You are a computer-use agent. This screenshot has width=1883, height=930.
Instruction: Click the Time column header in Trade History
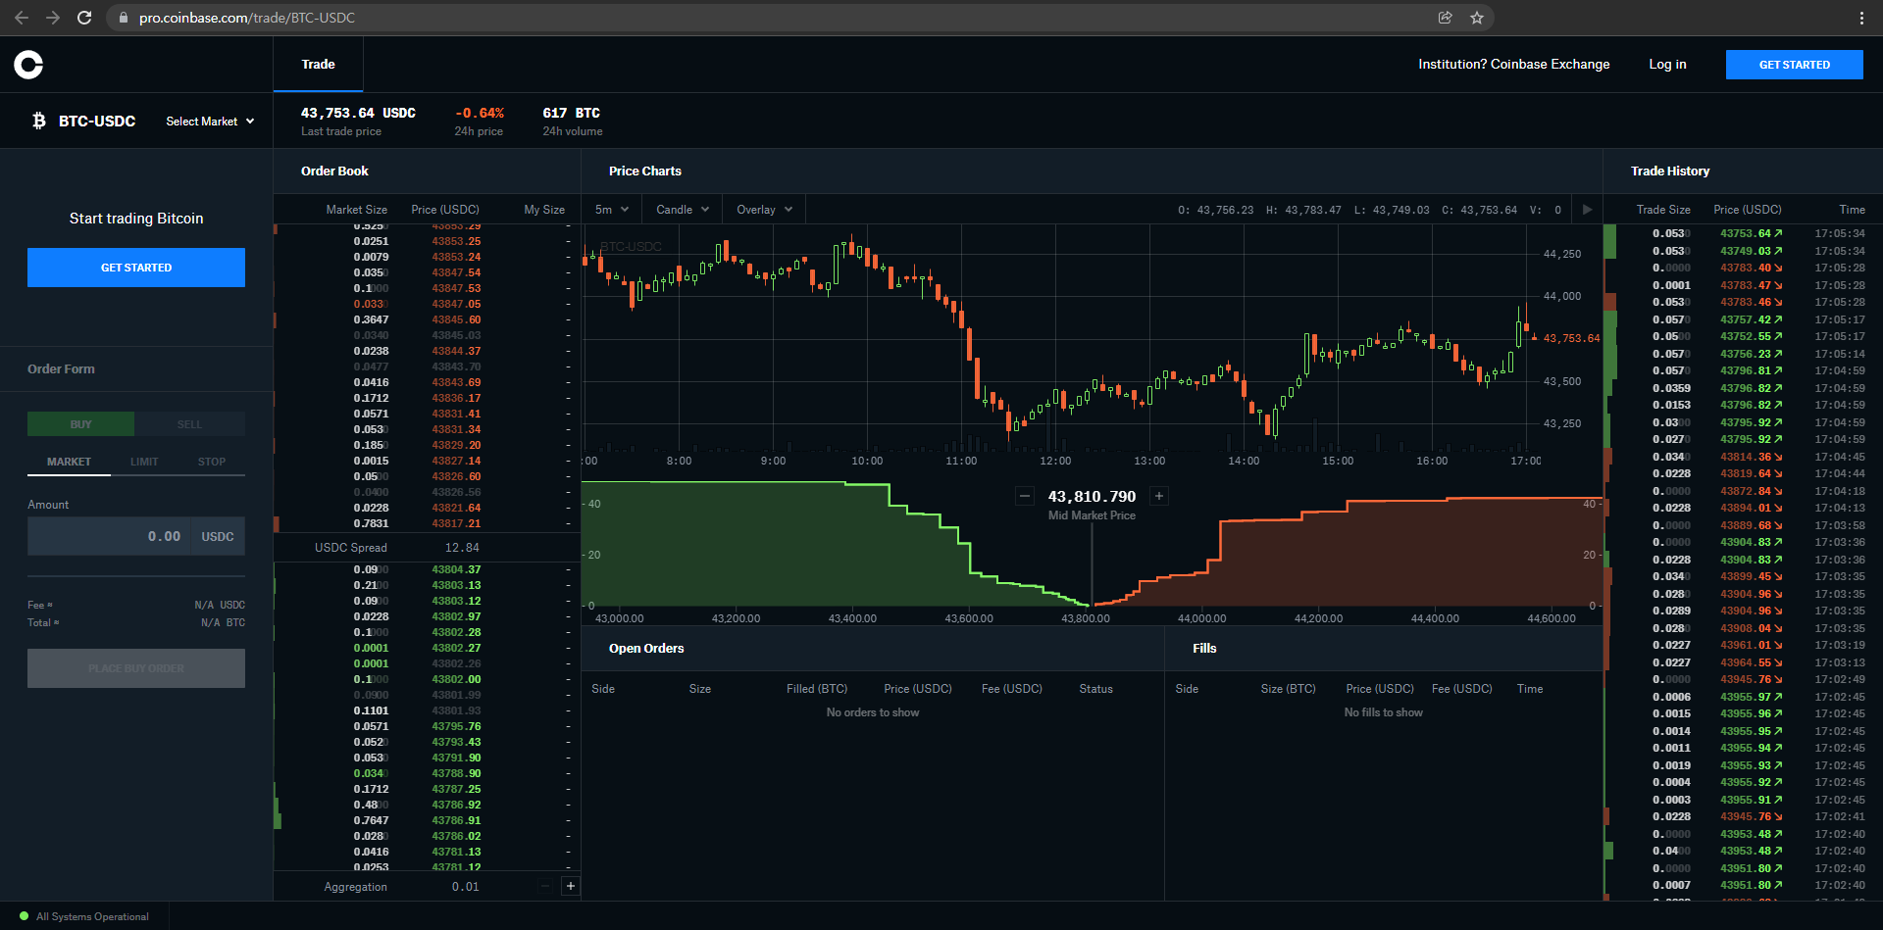pyautogui.click(x=1852, y=210)
